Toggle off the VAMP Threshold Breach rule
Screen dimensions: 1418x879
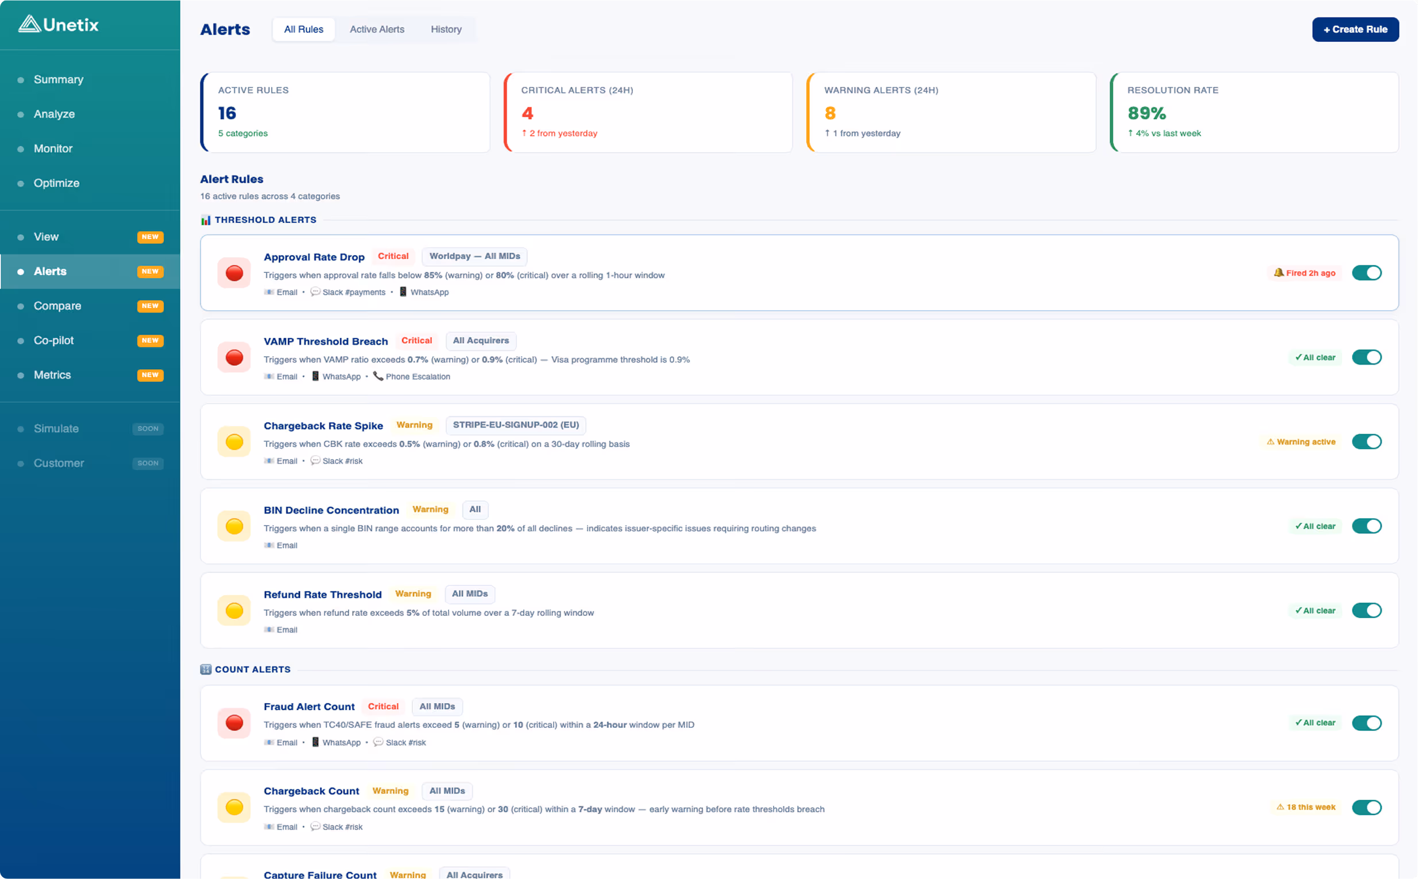[x=1366, y=357]
